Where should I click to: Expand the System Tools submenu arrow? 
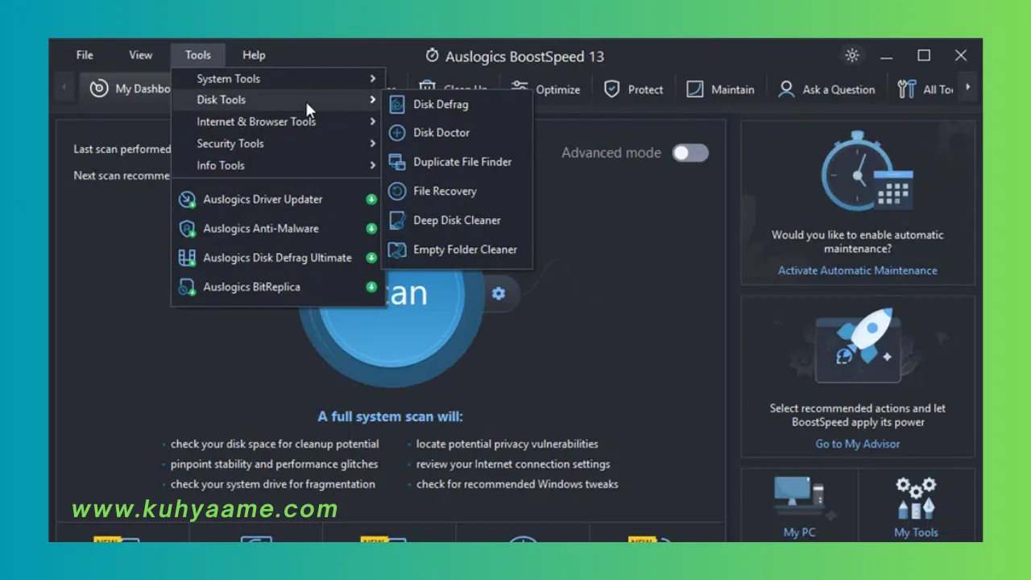pos(373,78)
